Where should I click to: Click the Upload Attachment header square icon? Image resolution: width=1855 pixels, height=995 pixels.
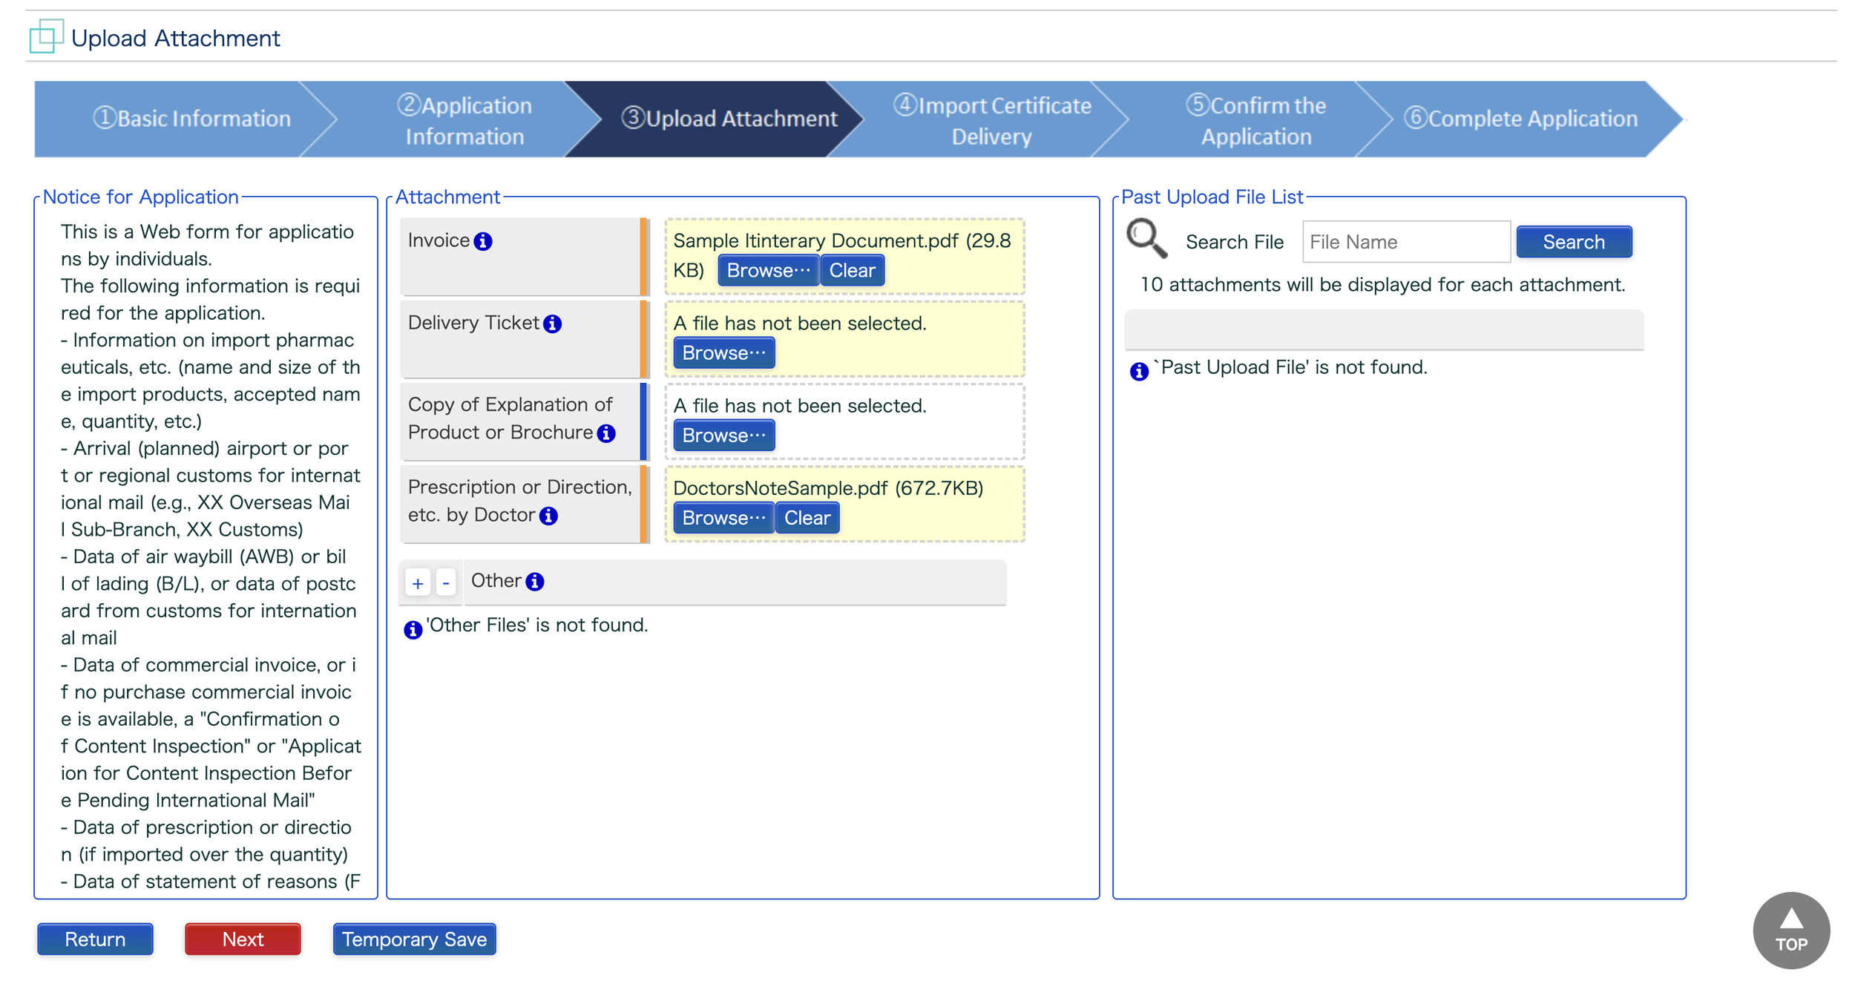tap(45, 37)
